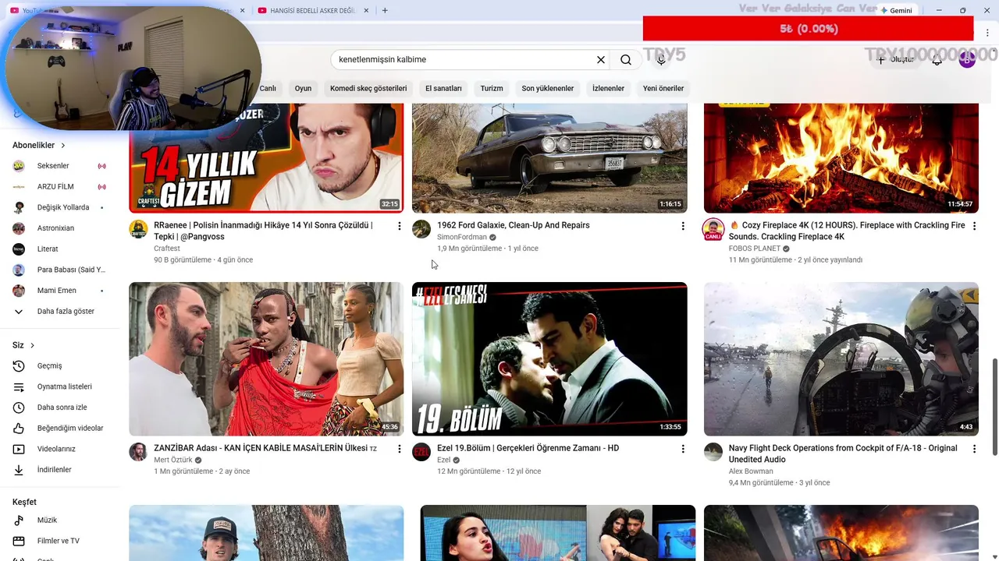Open the ARZU FİLM subscription channel
Image resolution: width=999 pixels, height=561 pixels.
pos(60,187)
